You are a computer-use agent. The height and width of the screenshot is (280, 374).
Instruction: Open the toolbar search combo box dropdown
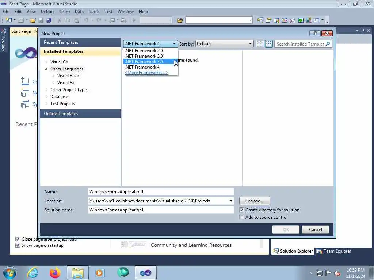(250, 20)
